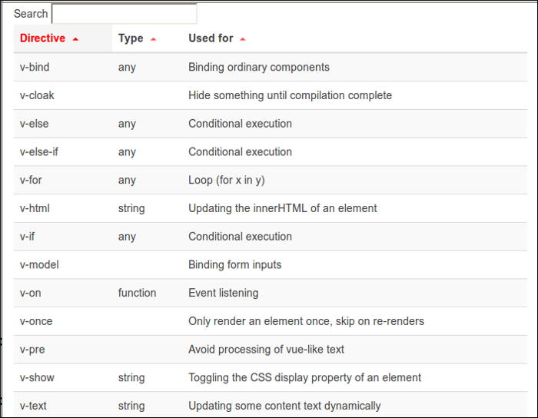Select the v-model directive row
The height and width of the screenshot is (418, 538).
point(39,265)
